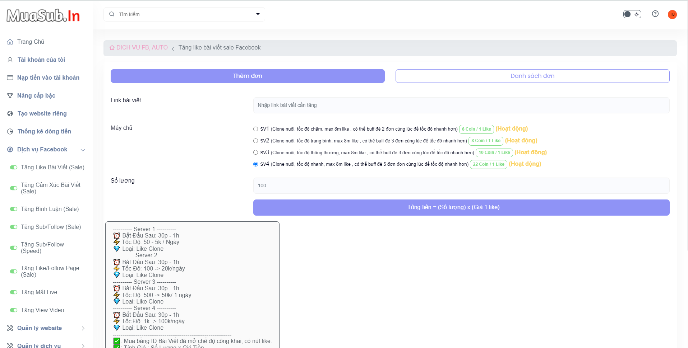The width and height of the screenshot is (688, 348).
Task: Open the search box dropdown arrow
Action: [258, 14]
